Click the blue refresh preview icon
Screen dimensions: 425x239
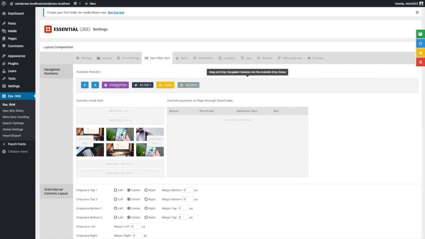(x=420, y=43)
